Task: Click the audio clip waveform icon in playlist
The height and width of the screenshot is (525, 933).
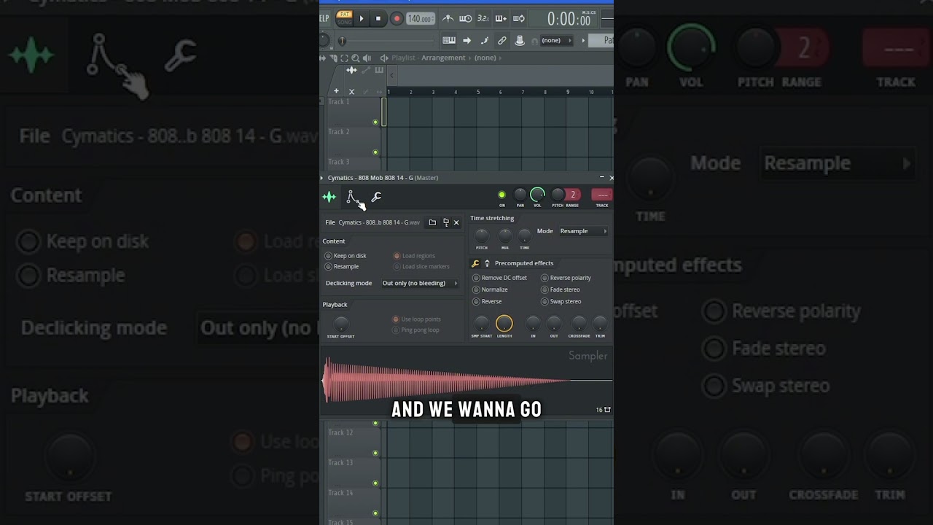Action: tap(351, 70)
